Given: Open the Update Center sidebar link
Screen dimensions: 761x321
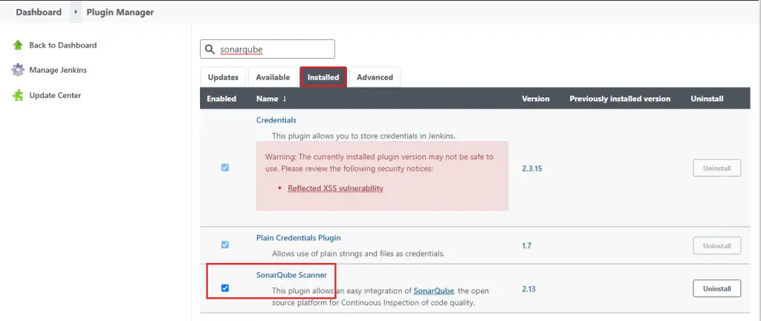Looking at the screenshot, I should (x=55, y=96).
